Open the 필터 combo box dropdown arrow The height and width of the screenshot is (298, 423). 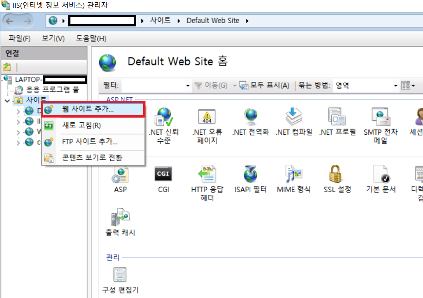188,86
